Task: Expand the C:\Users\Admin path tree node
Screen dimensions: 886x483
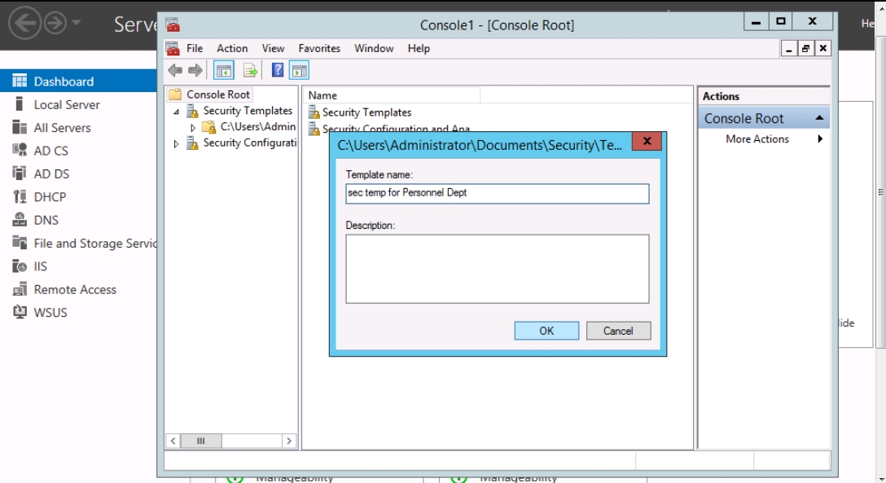Action: pyautogui.click(x=193, y=128)
